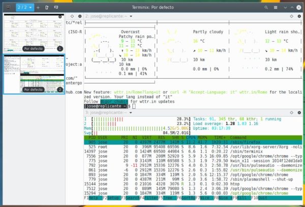The height and width of the screenshot is (207, 305).
Task: Sort htop by MEM% column header
Action: 202,137
